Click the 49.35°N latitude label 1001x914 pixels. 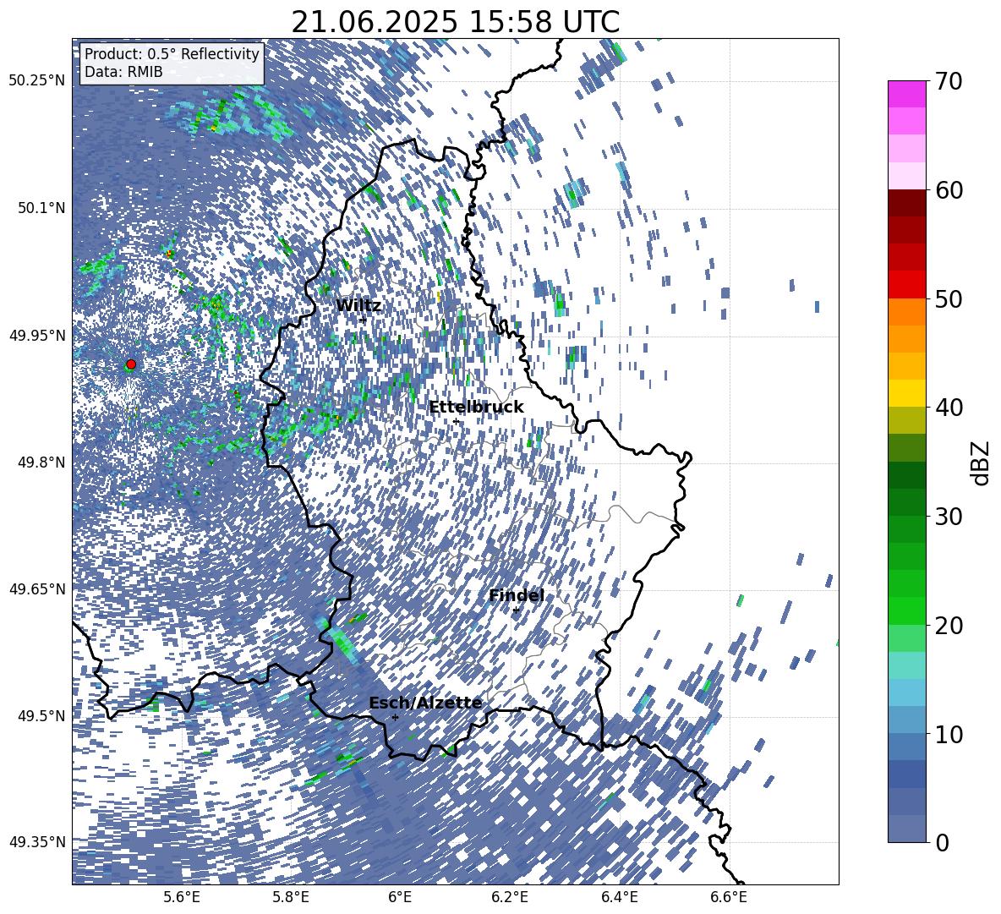(37, 842)
